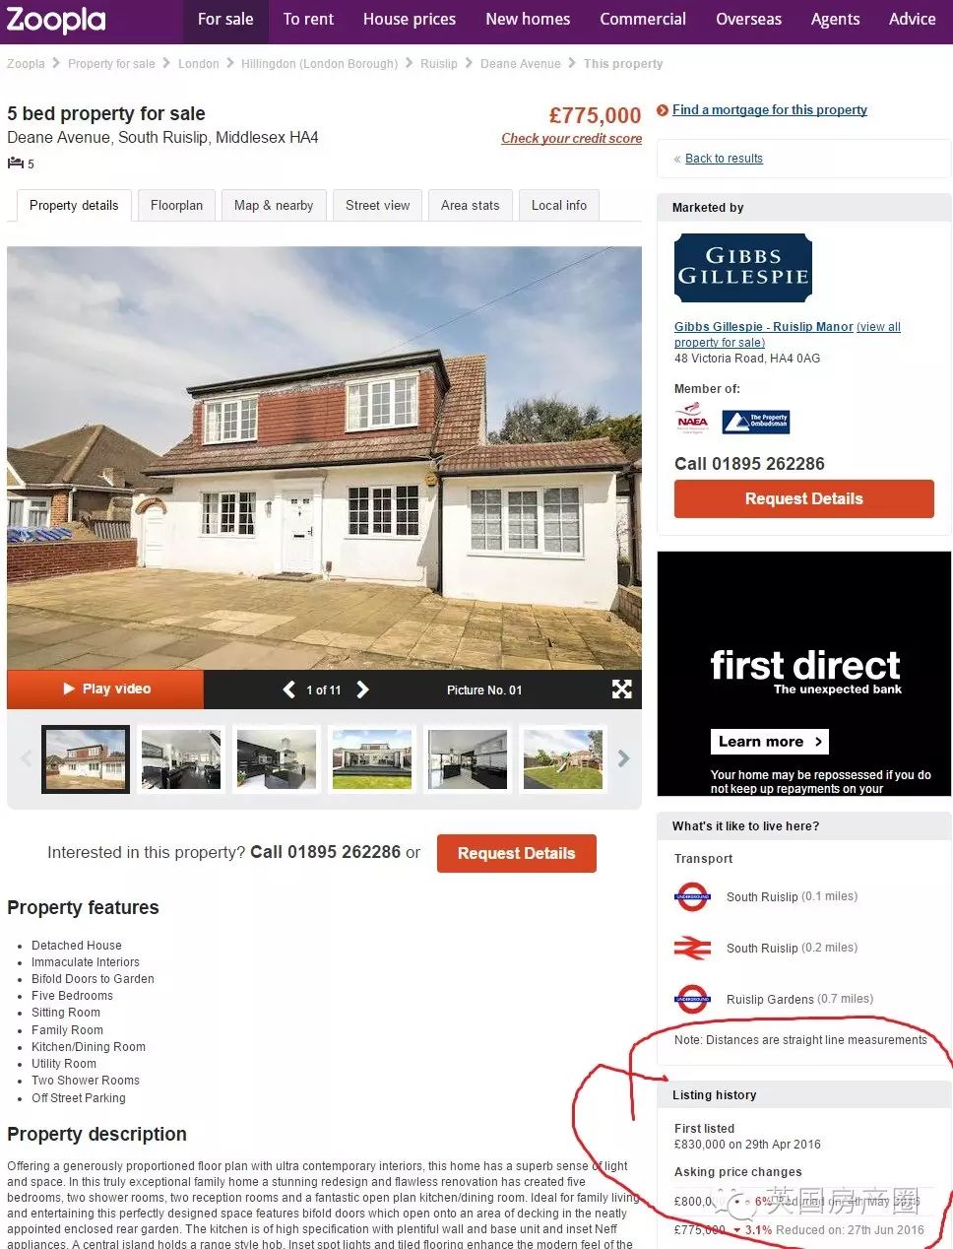Advance thumbnail strip with right arrow

click(x=623, y=758)
